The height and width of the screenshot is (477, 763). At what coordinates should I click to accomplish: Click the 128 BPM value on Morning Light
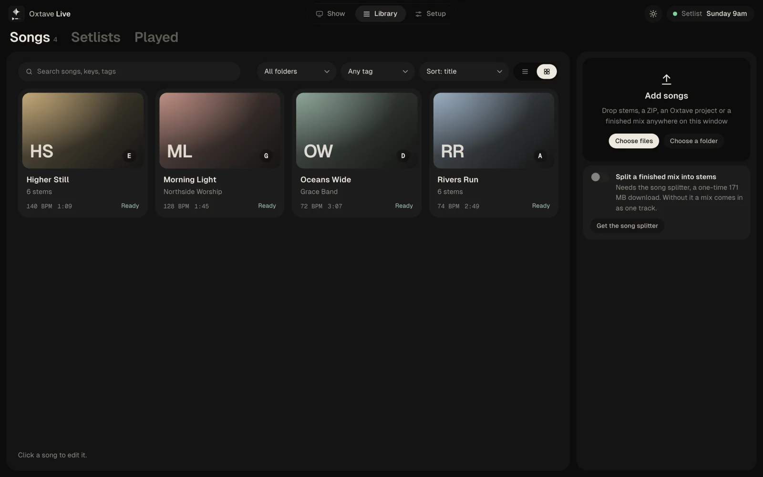coord(176,206)
